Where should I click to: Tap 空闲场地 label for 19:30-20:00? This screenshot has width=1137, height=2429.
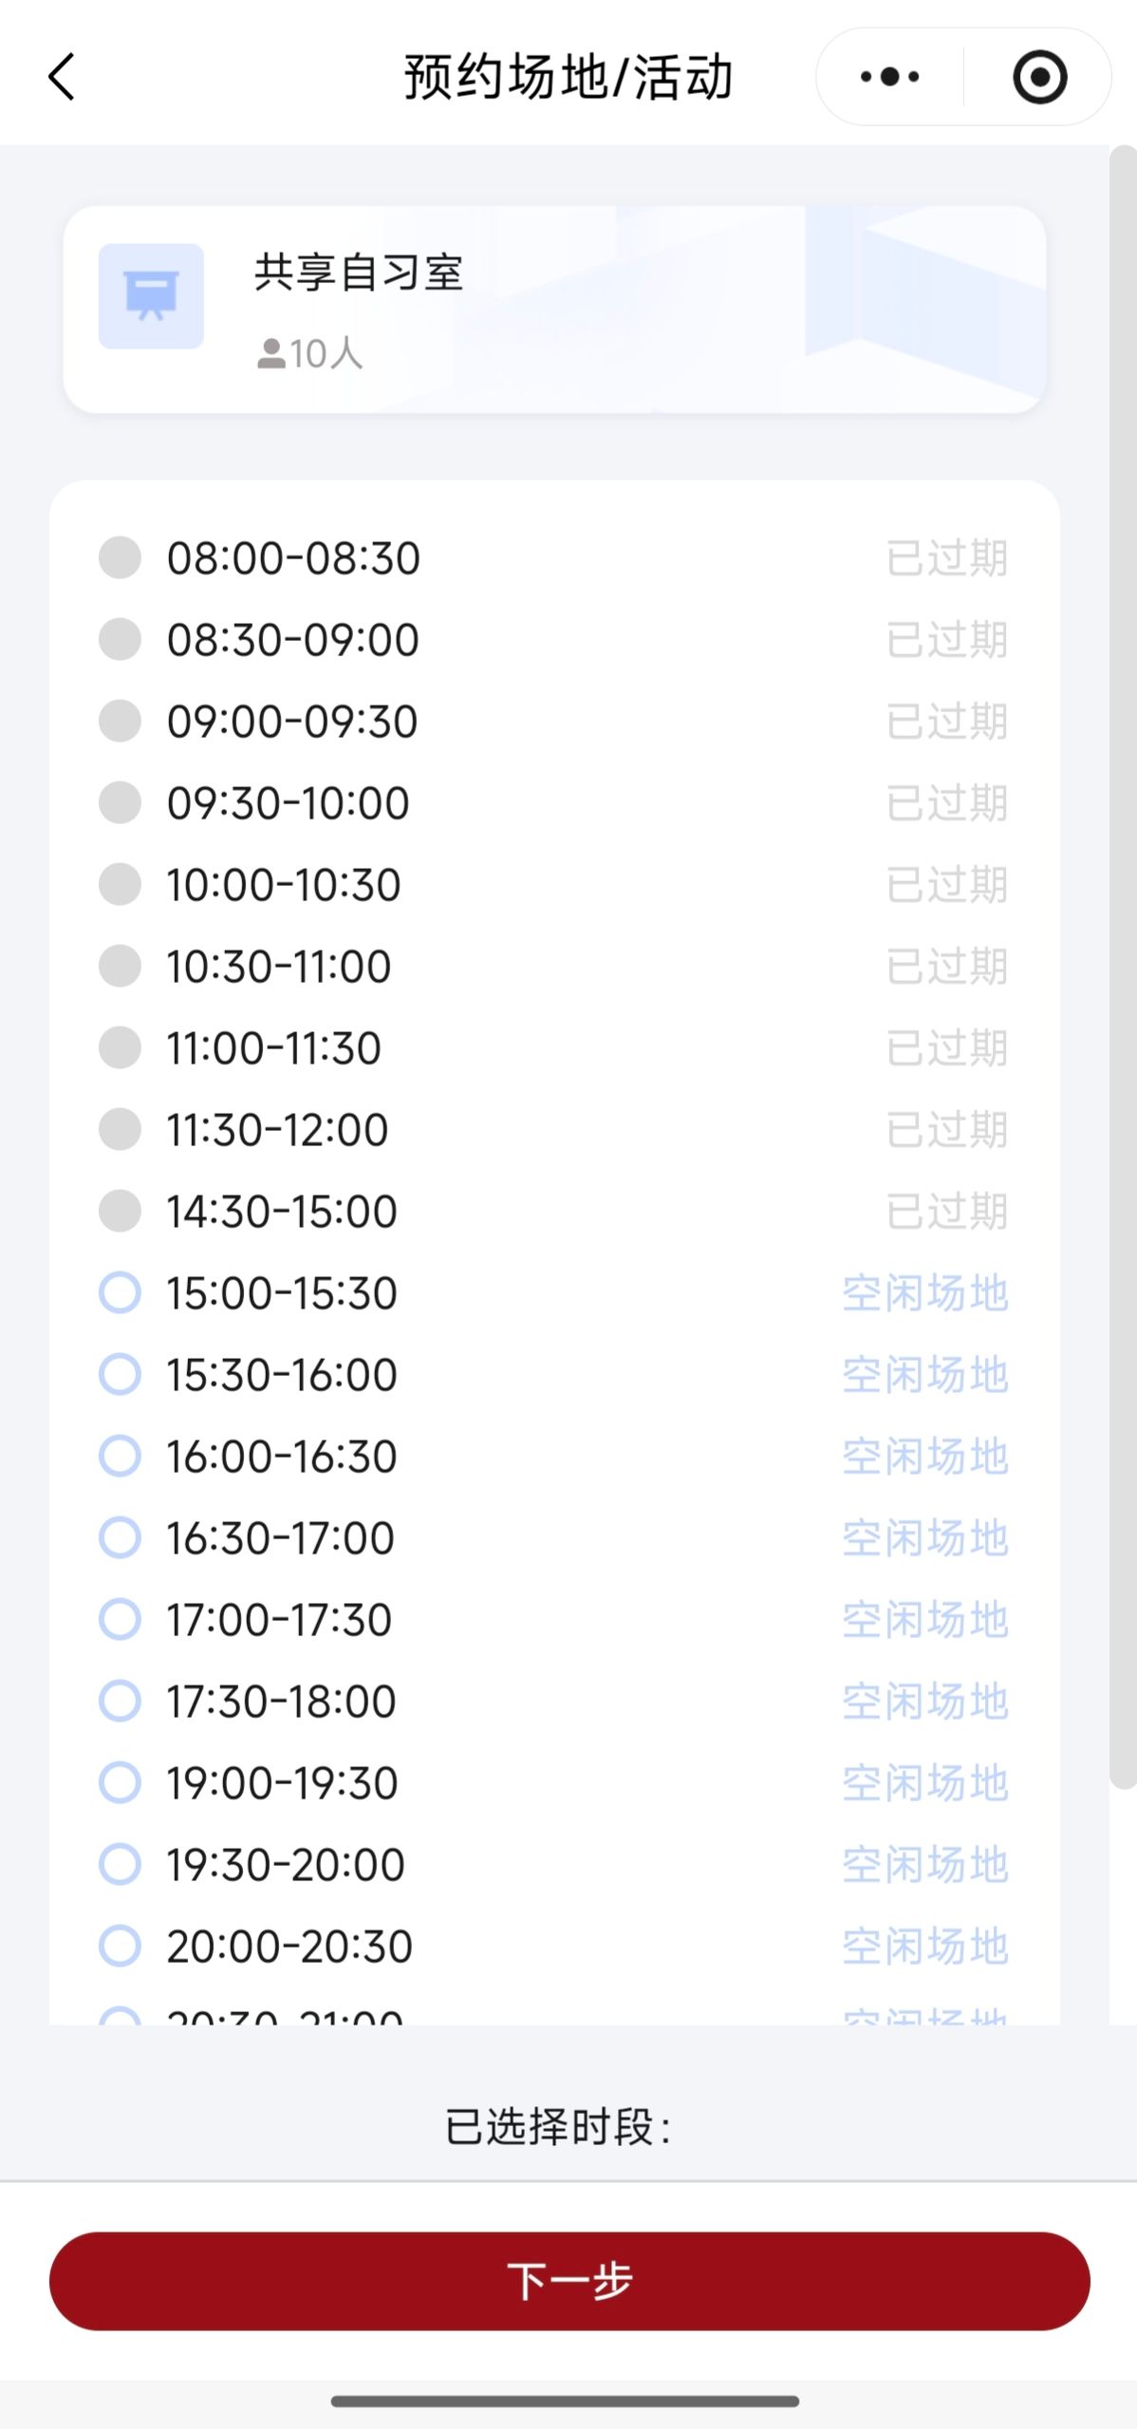[924, 1864]
